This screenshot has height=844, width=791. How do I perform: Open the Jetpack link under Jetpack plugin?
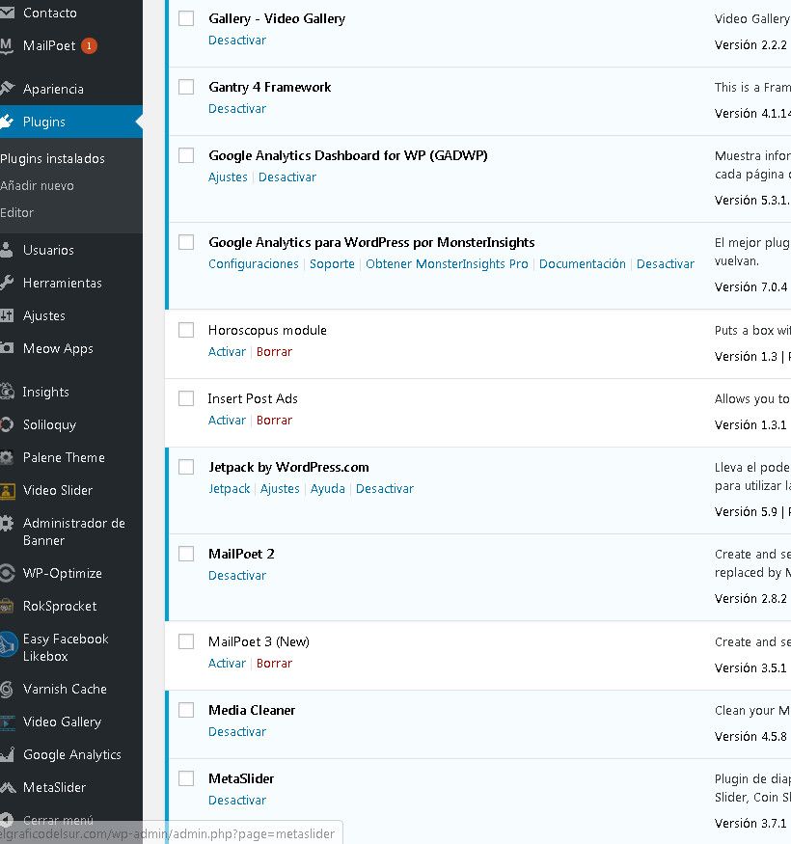pos(230,489)
